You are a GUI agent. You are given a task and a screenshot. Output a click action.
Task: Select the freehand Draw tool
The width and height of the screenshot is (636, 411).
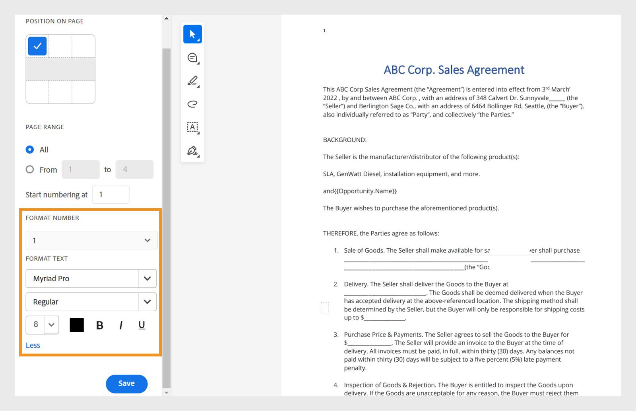coord(192,104)
